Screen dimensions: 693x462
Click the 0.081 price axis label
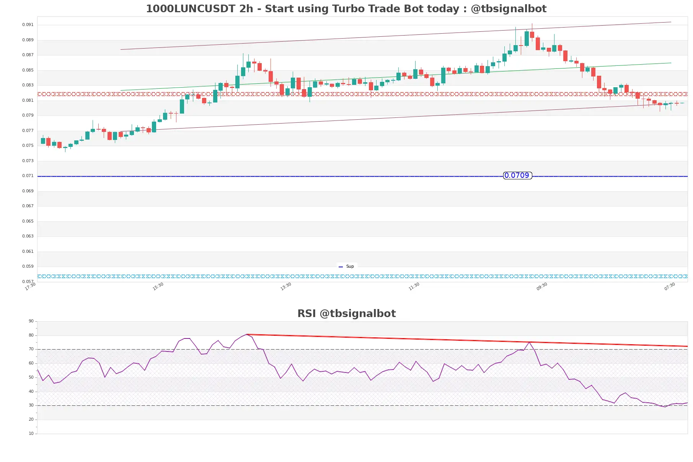[28, 101]
